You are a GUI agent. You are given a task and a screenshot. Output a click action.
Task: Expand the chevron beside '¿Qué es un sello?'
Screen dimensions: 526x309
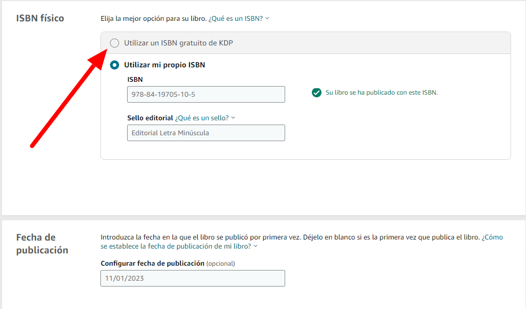[x=233, y=118]
